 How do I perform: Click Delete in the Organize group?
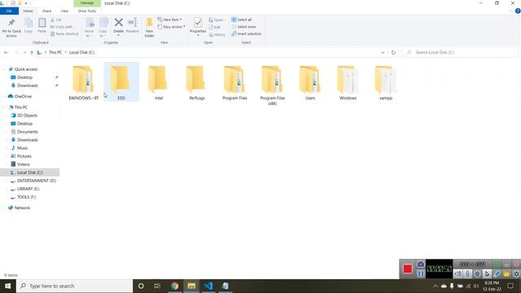point(118,26)
